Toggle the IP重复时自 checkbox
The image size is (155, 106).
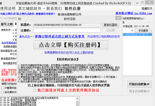coord(2,88)
